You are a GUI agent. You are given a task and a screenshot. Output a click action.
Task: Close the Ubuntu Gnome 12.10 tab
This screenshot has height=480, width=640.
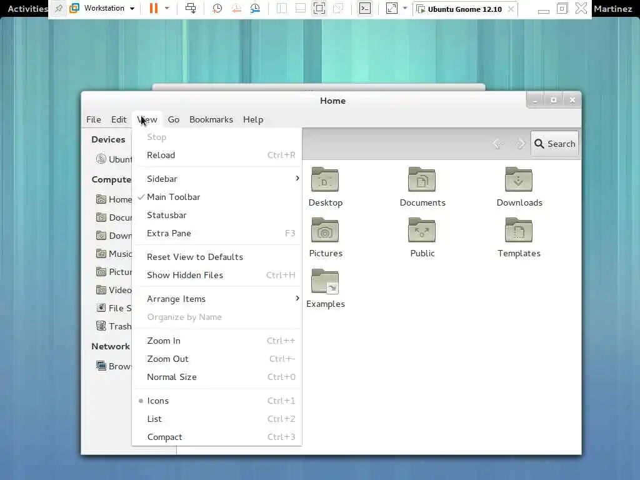tap(511, 9)
